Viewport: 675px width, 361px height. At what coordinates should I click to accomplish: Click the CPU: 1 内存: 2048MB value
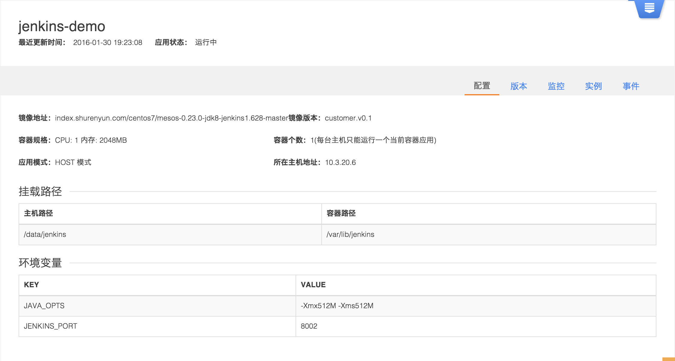click(x=91, y=140)
